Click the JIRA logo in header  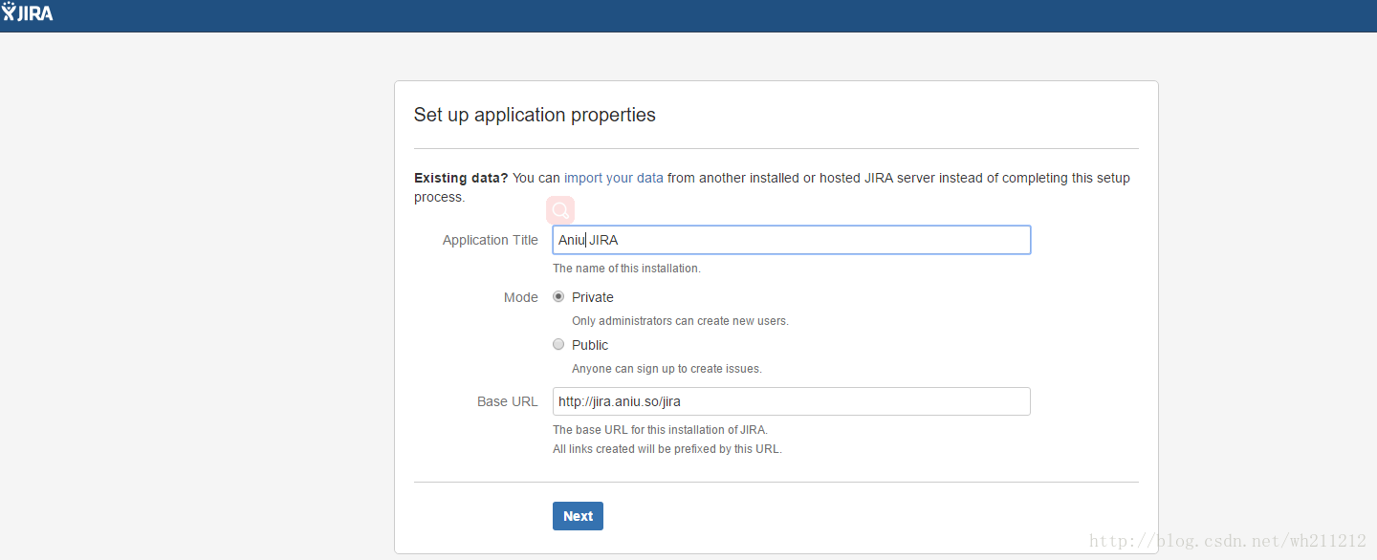27,12
